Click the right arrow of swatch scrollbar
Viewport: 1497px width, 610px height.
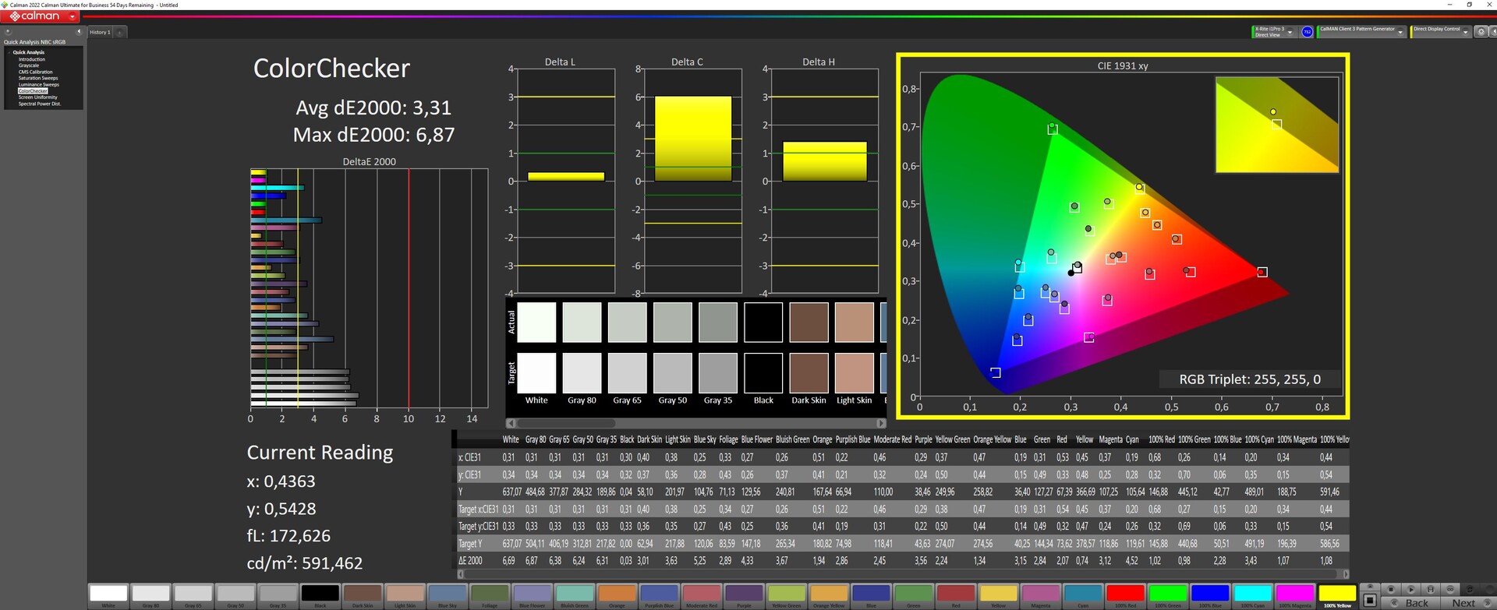click(x=881, y=423)
